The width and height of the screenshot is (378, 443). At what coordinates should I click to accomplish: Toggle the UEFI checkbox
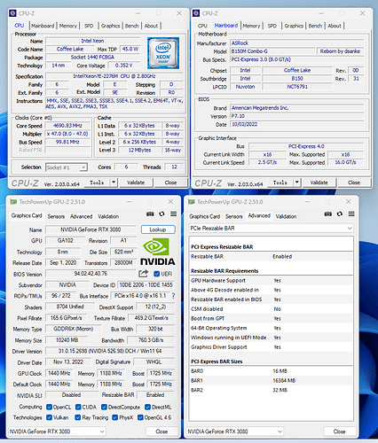click(x=157, y=274)
